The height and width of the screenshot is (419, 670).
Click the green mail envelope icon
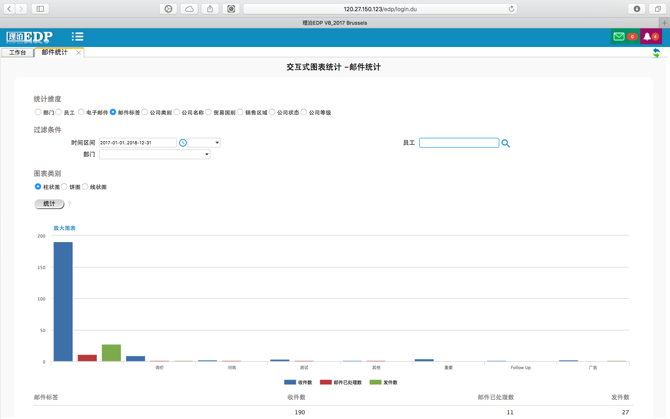[619, 37]
